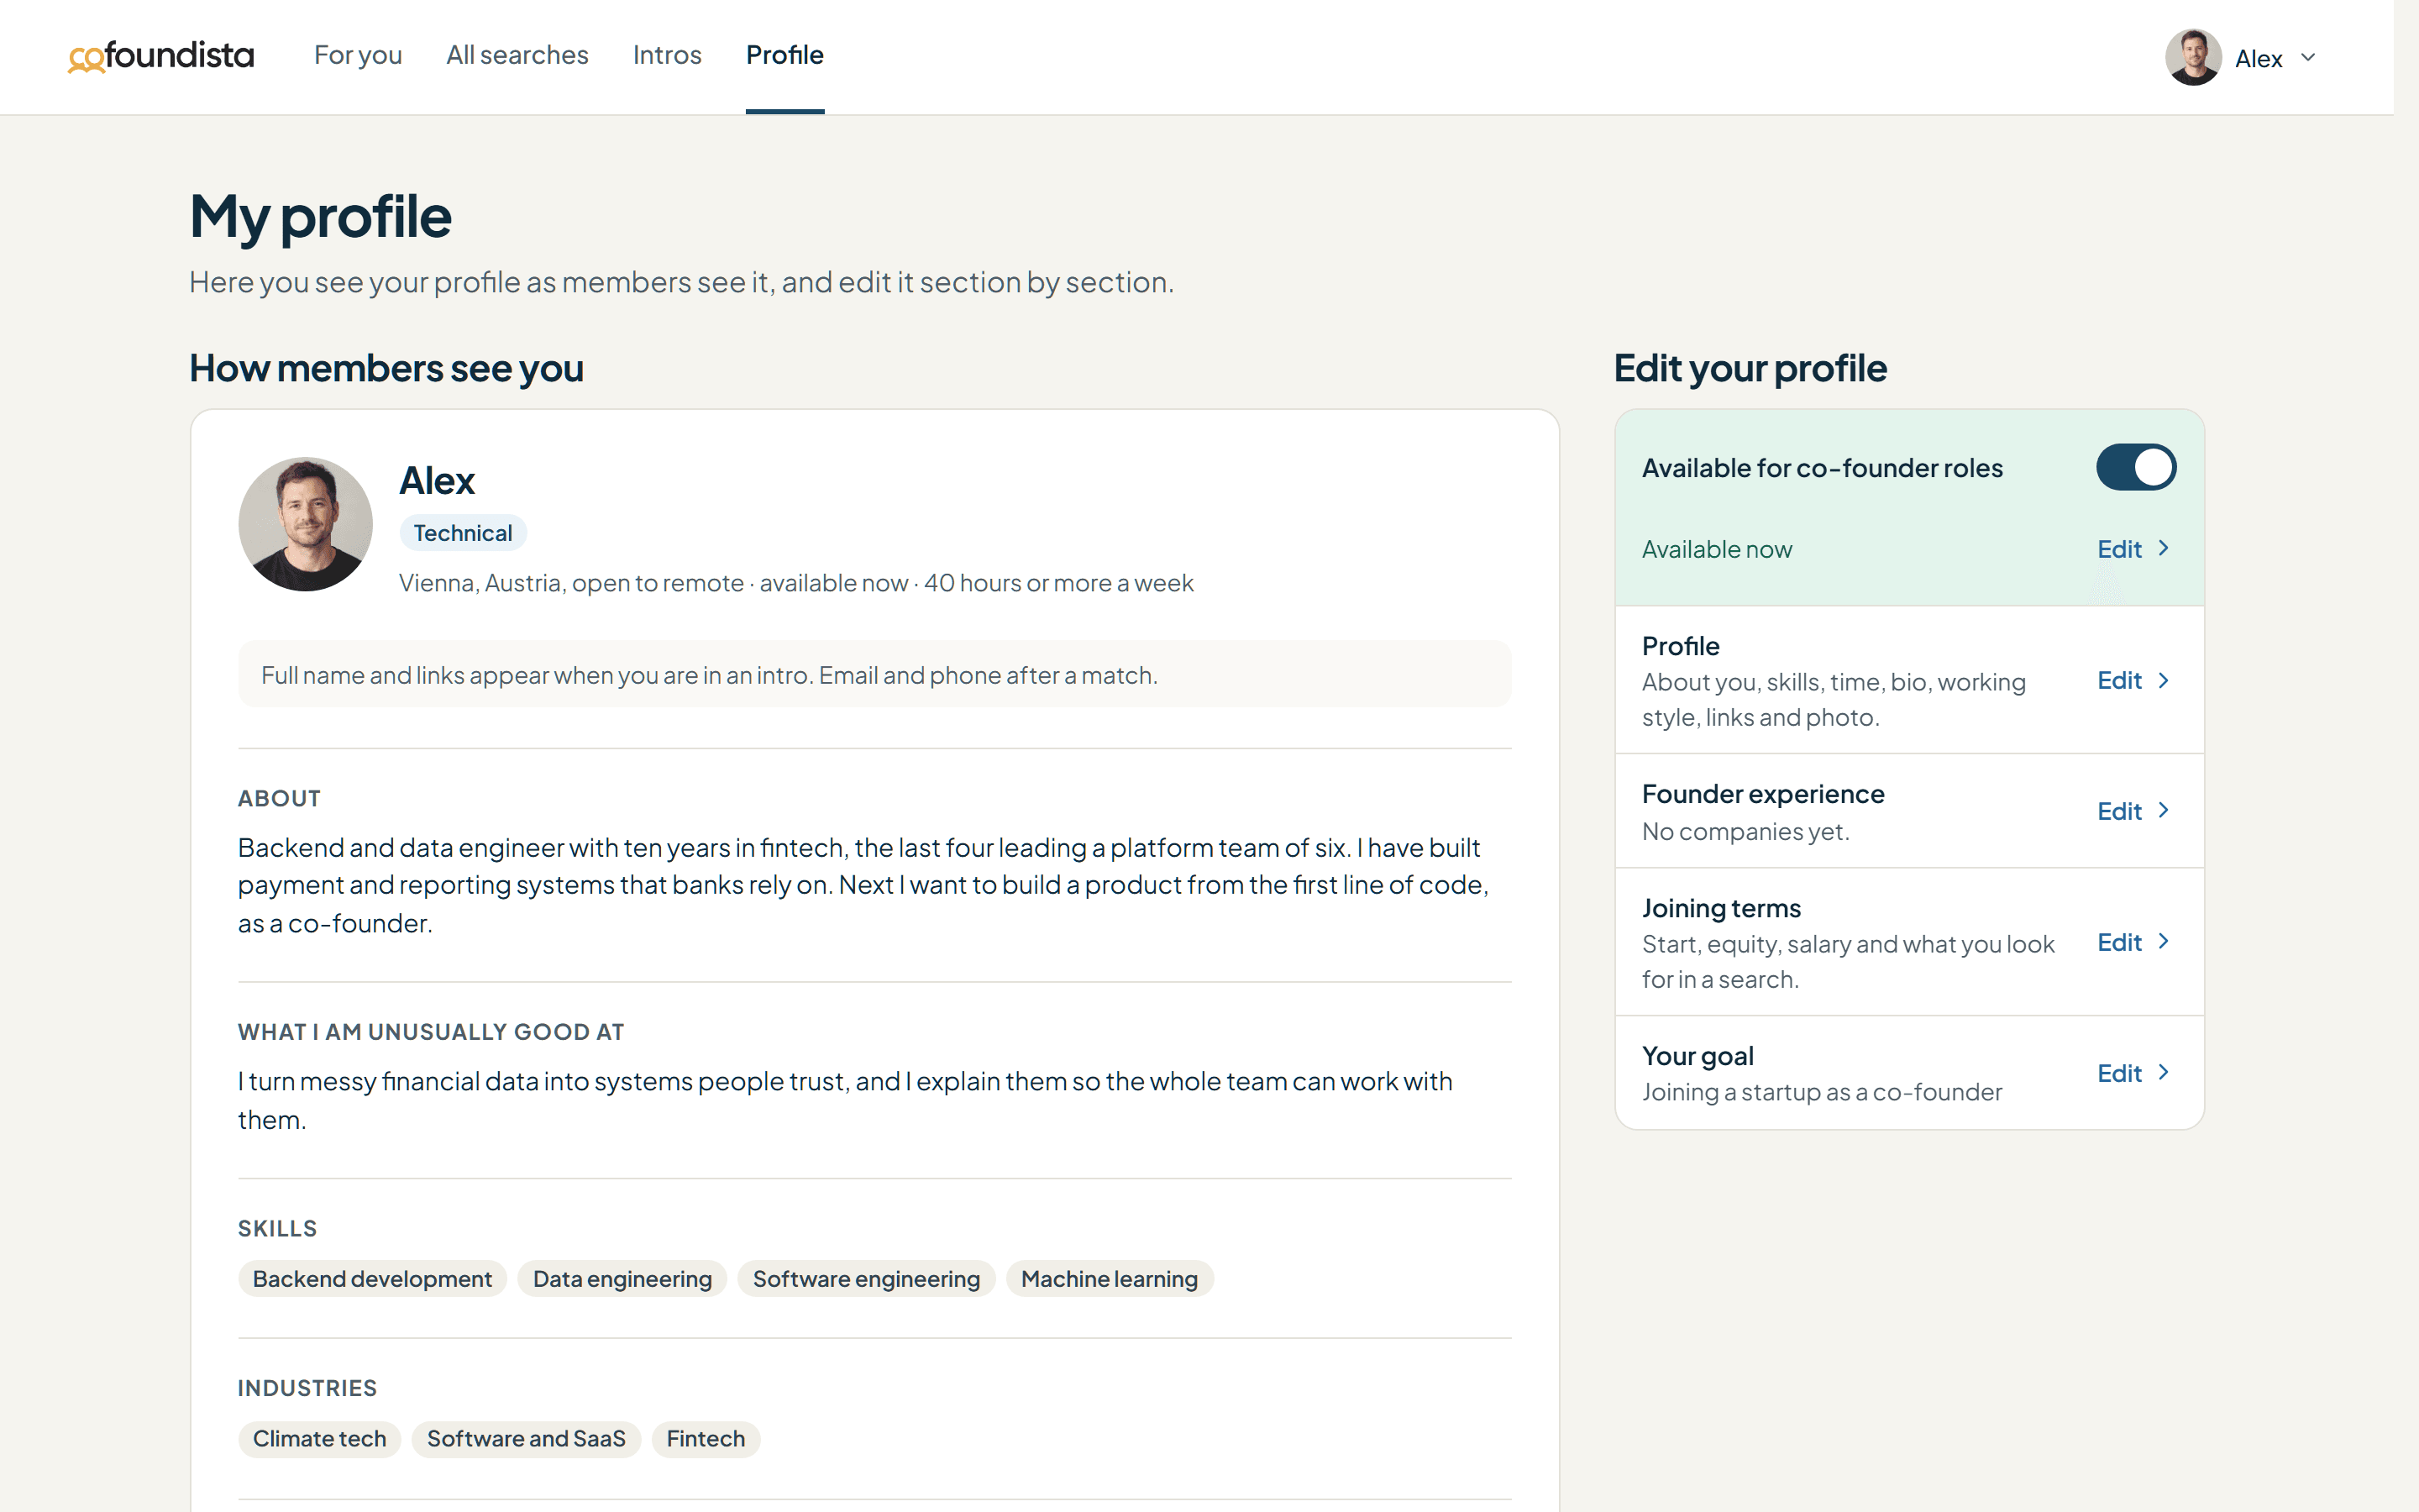
Task: Click 'Joining a startup as a co-founder' text
Action: pos(1821,1092)
